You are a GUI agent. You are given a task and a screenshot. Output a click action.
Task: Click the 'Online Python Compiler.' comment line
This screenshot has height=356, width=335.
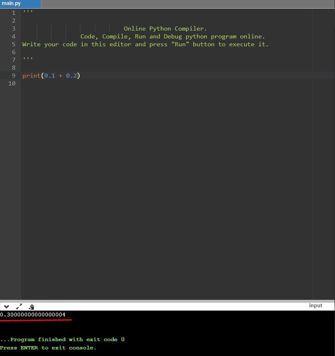pos(165,28)
